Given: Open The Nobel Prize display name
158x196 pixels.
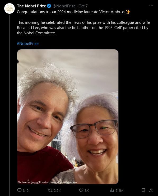Looking at the screenshot, I should (x=31, y=6).
